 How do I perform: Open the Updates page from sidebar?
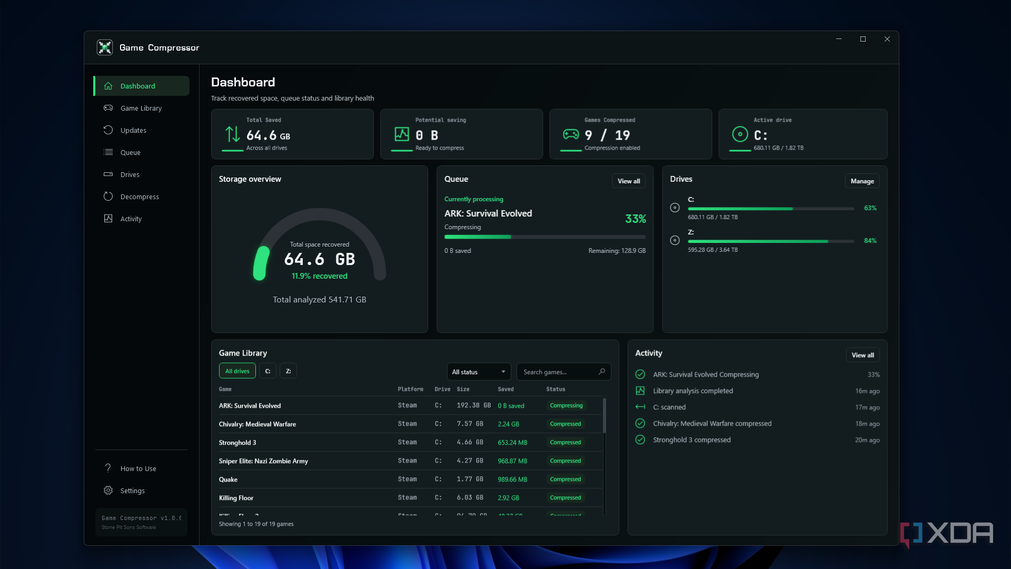tap(141, 130)
